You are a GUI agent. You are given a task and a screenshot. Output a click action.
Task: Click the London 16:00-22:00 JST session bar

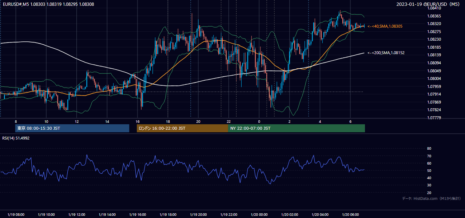[x=182, y=128]
